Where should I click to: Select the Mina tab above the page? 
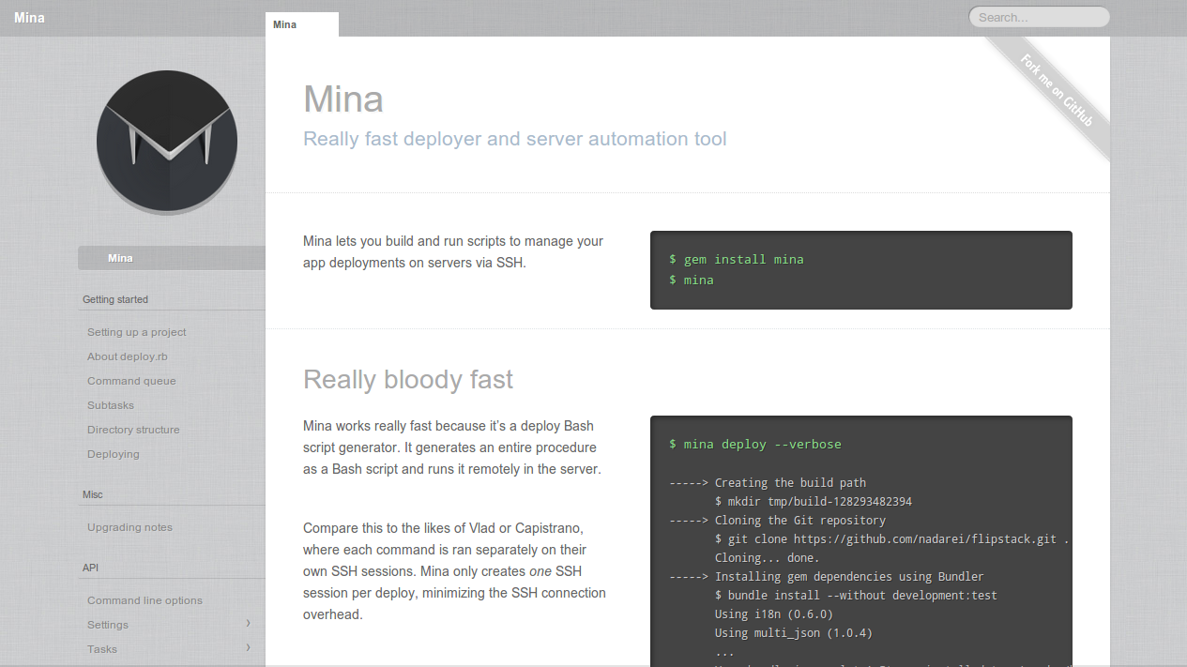tap(302, 24)
